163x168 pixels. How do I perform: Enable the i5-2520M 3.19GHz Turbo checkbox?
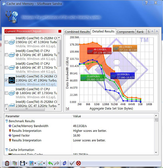click(6, 42)
